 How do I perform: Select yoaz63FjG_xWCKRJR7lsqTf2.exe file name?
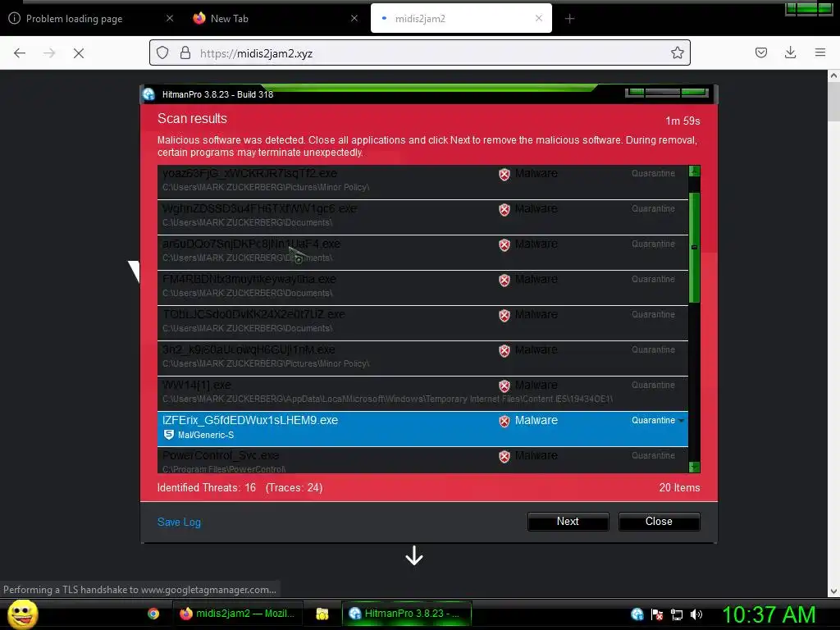[x=249, y=174]
